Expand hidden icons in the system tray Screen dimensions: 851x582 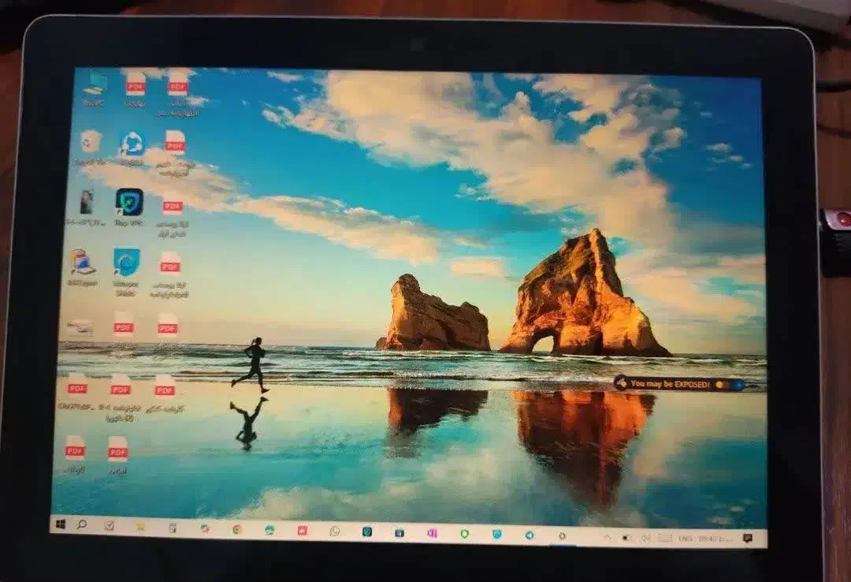coord(608,537)
